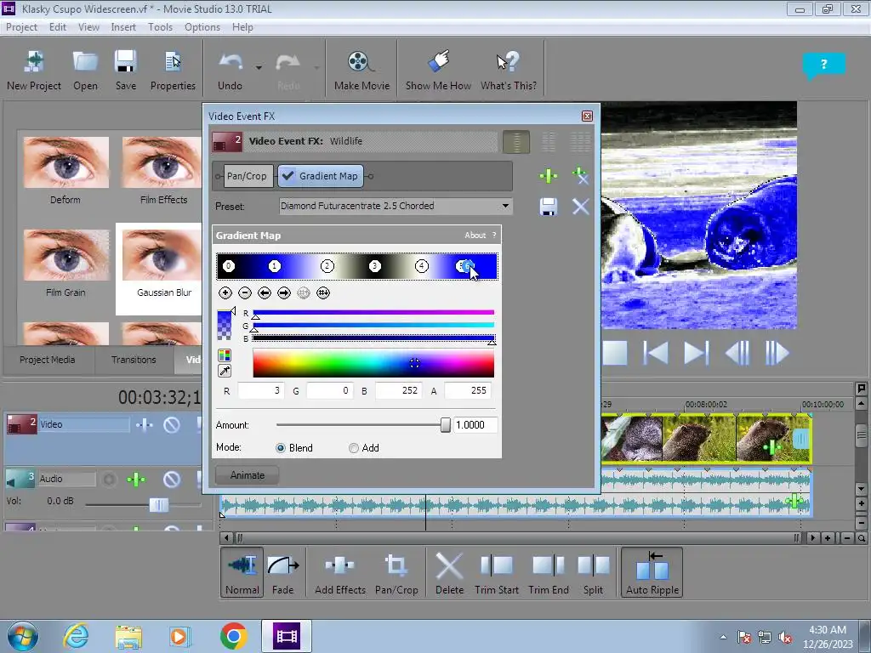Add a plug-in chain with the green plus
Image resolution: width=871 pixels, height=653 pixels.
coord(549,176)
